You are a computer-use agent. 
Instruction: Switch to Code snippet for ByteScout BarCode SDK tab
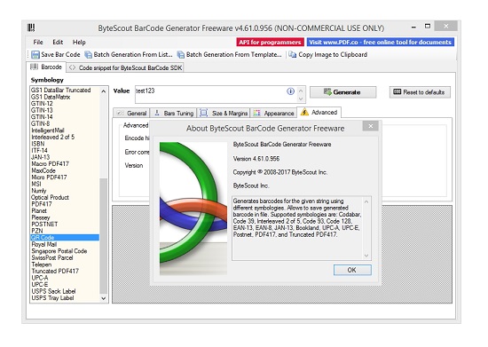[x=125, y=67]
